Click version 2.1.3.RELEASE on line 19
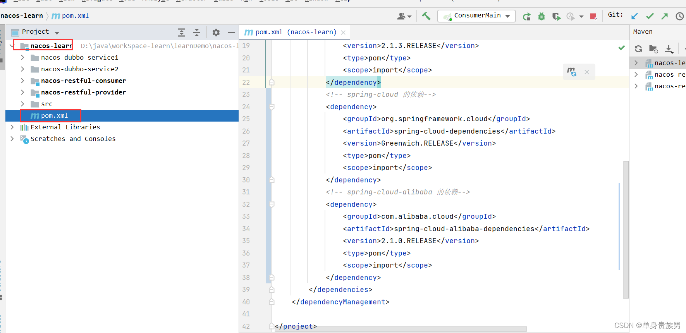The image size is (686, 333). pos(409,46)
